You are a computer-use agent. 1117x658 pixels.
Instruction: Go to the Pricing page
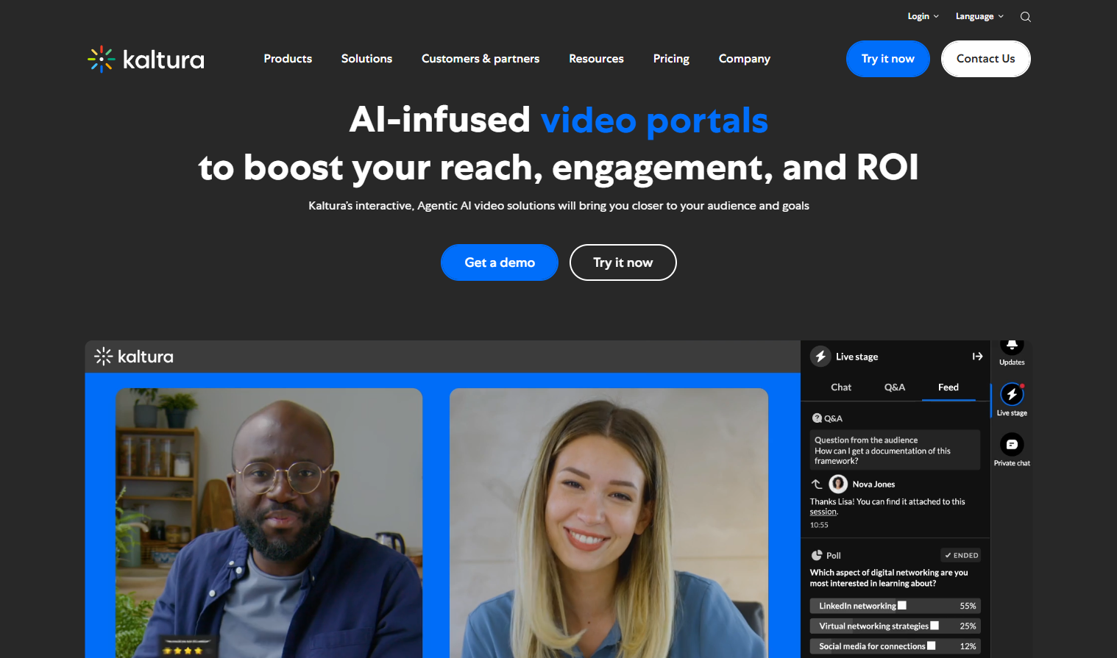coord(671,59)
